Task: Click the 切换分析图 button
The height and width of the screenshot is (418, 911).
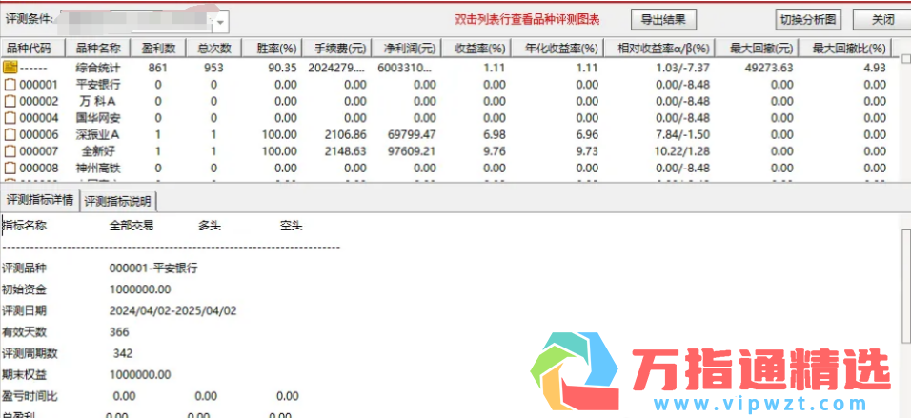Action: pyautogui.click(x=809, y=19)
